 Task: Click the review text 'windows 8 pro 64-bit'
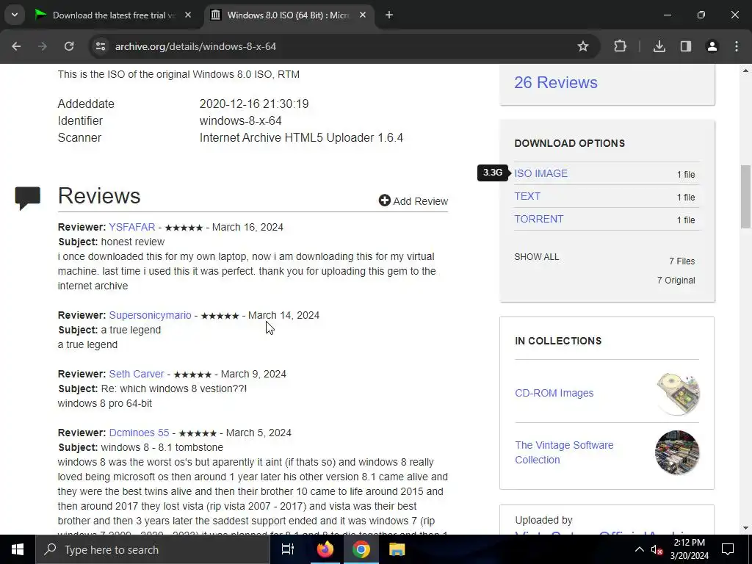click(104, 404)
